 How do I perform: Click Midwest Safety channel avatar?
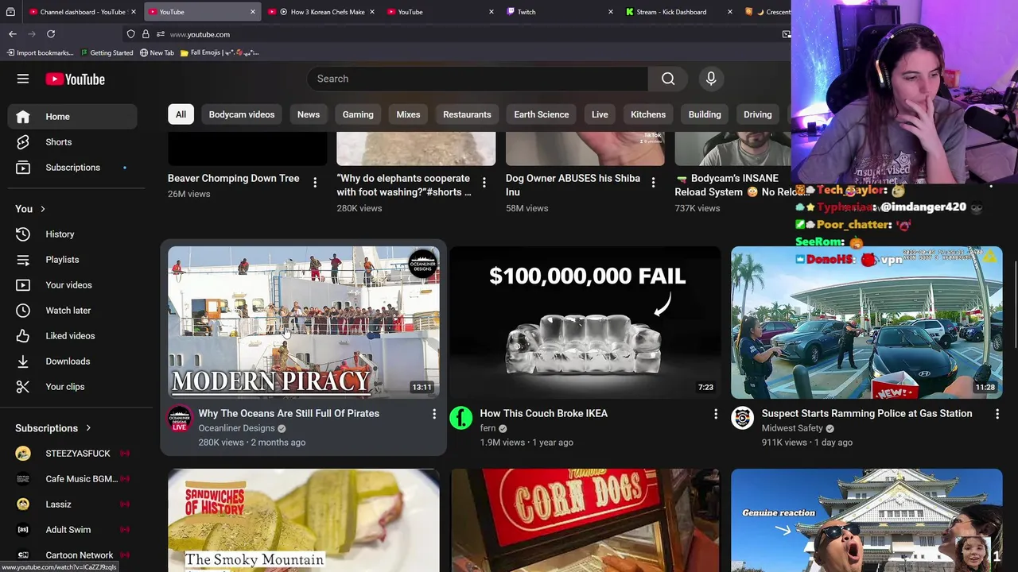point(743,418)
